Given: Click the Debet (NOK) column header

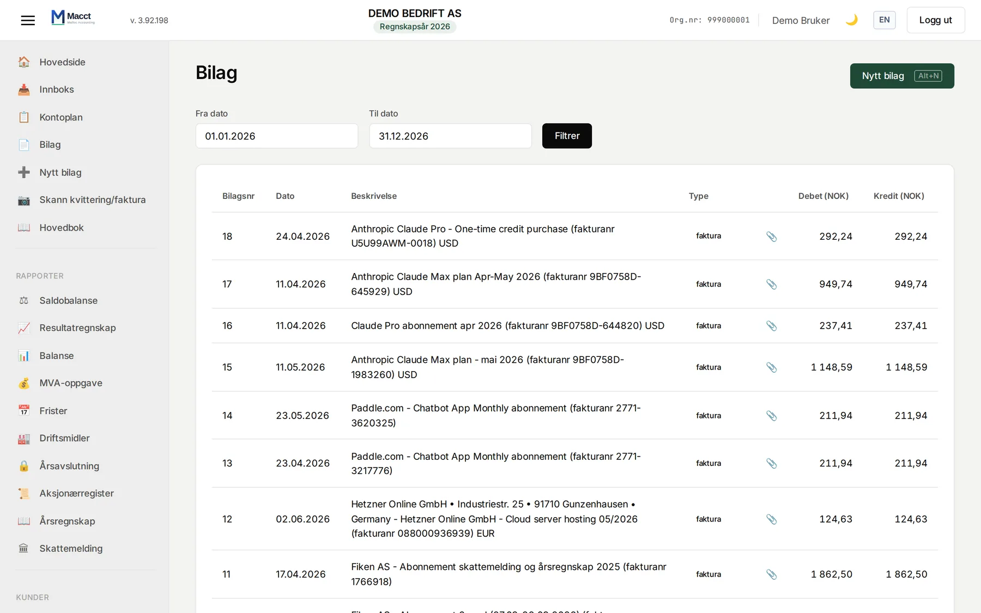Looking at the screenshot, I should [823, 196].
